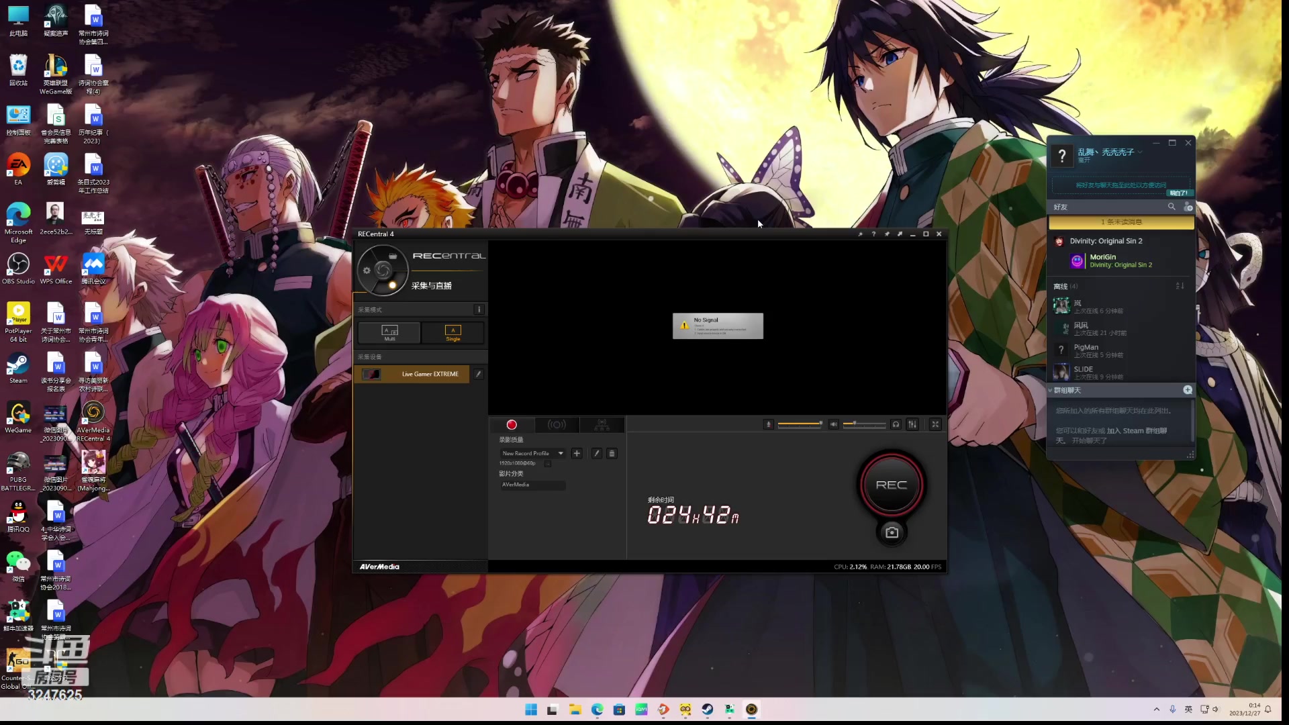The height and width of the screenshot is (725, 1289).
Task: Take a snapshot with the camera button
Action: click(x=892, y=532)
